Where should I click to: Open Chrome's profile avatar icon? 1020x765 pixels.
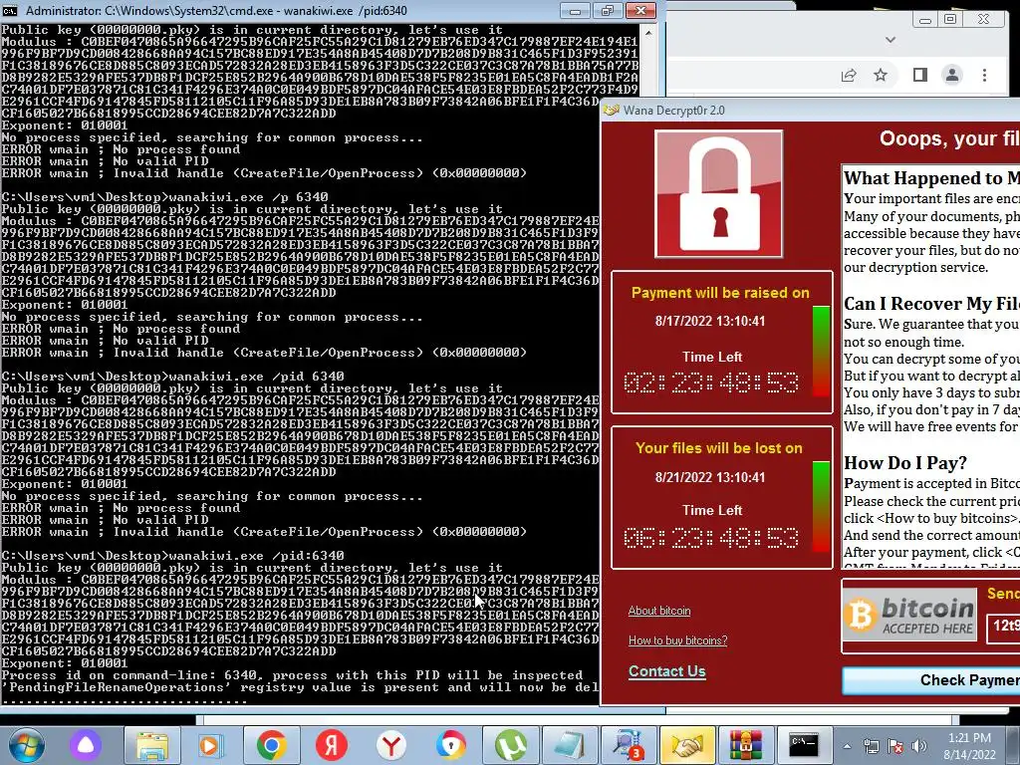click(951, 76)
